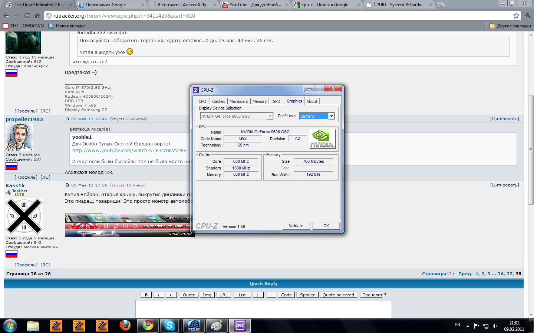
Task: Open propeller1983's user profile name
Action: pyautogui.click(x=24, y=119)
